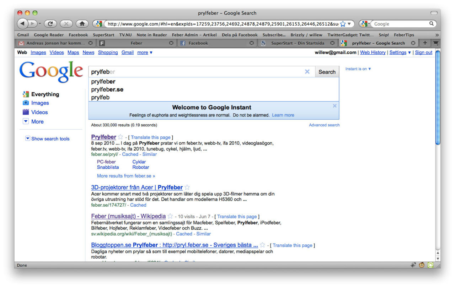The width and height of the screenshot is (455, 288).
Task: Star the 3D-projektorer från Acer result
Action: pyautogui.click(x=187, y=187)
